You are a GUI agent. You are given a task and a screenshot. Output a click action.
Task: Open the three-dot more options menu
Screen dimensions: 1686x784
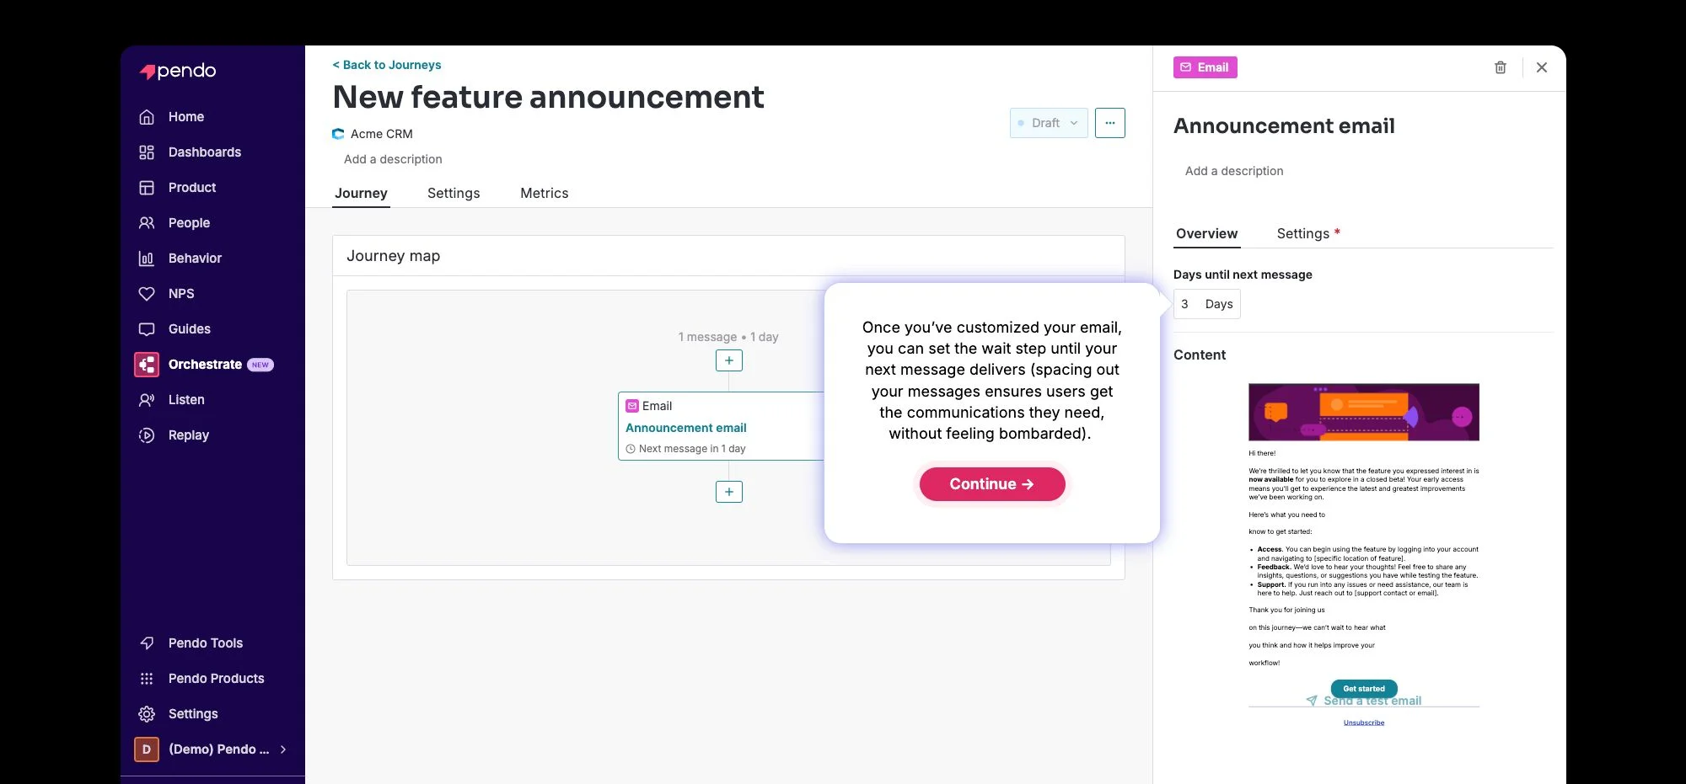pyautogui.click(x=1109, y=123)
